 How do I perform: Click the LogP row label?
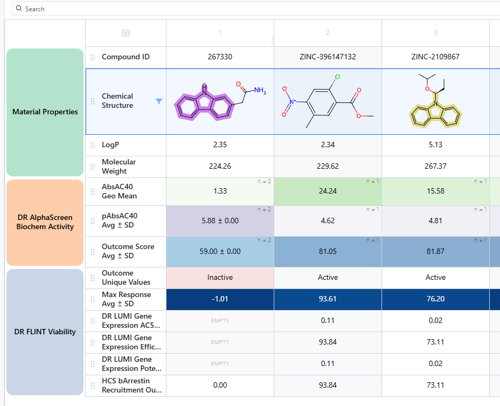[110, 145]
